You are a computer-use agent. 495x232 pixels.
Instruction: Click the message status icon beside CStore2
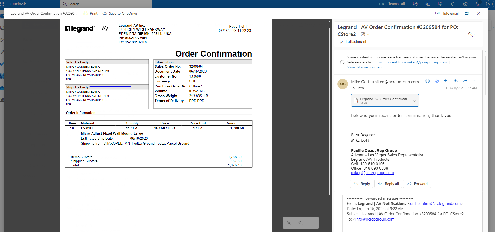pyautogui.click(x=363, y=34)
